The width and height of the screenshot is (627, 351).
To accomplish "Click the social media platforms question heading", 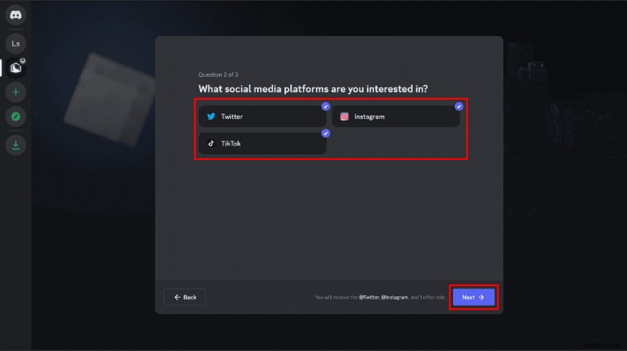I will 313,89.
